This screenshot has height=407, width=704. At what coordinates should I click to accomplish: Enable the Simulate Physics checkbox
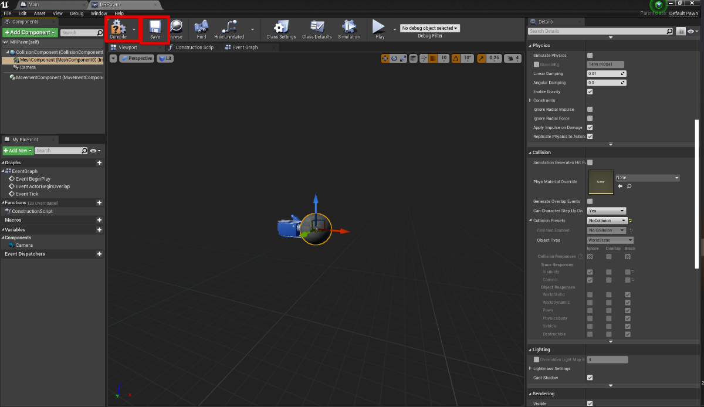tap(590, 55)
